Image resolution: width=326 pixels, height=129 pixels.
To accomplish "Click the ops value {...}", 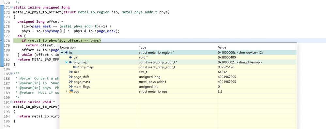I will 220,91.
